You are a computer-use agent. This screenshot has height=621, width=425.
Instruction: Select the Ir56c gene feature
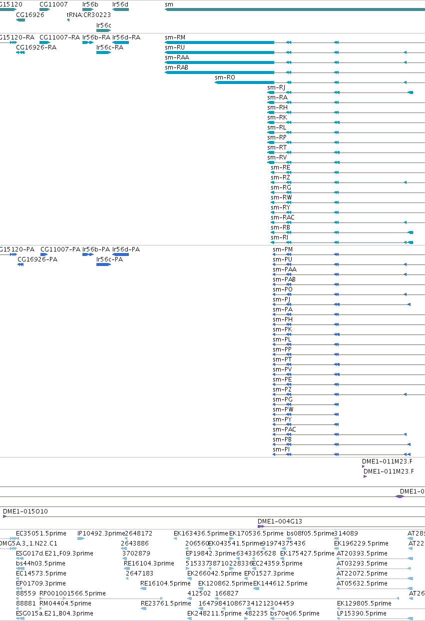click(x=103, y=30)
